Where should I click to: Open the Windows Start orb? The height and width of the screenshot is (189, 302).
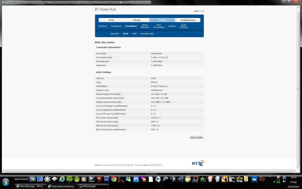coord(5,182)
